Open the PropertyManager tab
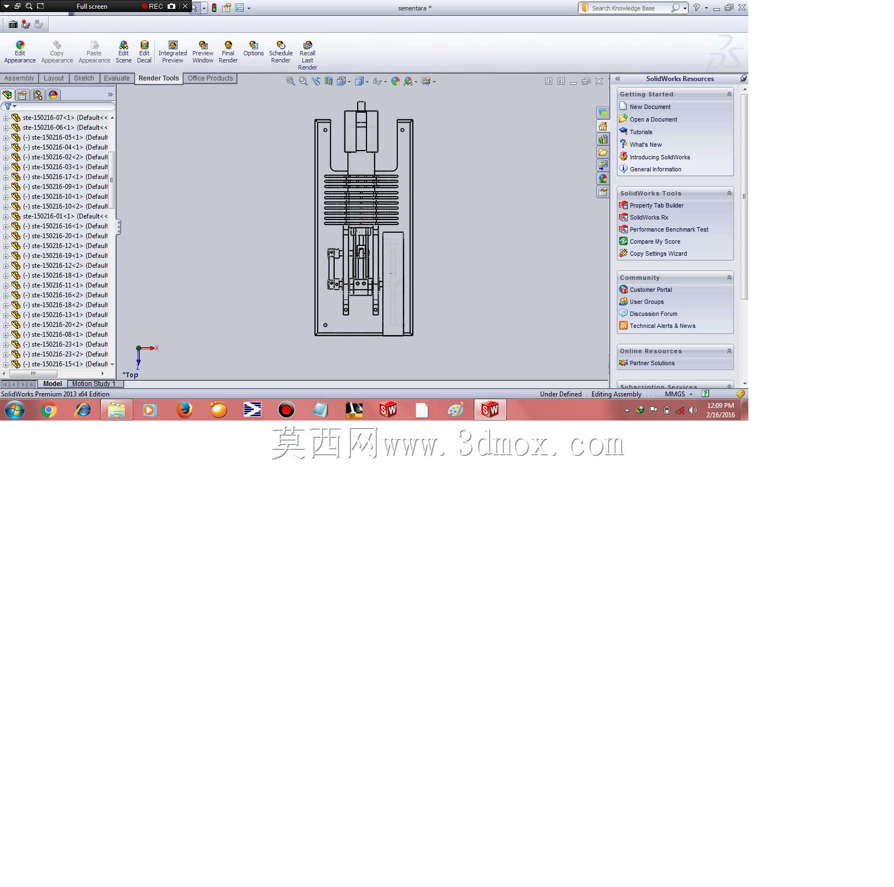Screen dimensions: 894x887 [x=22, y=95]
